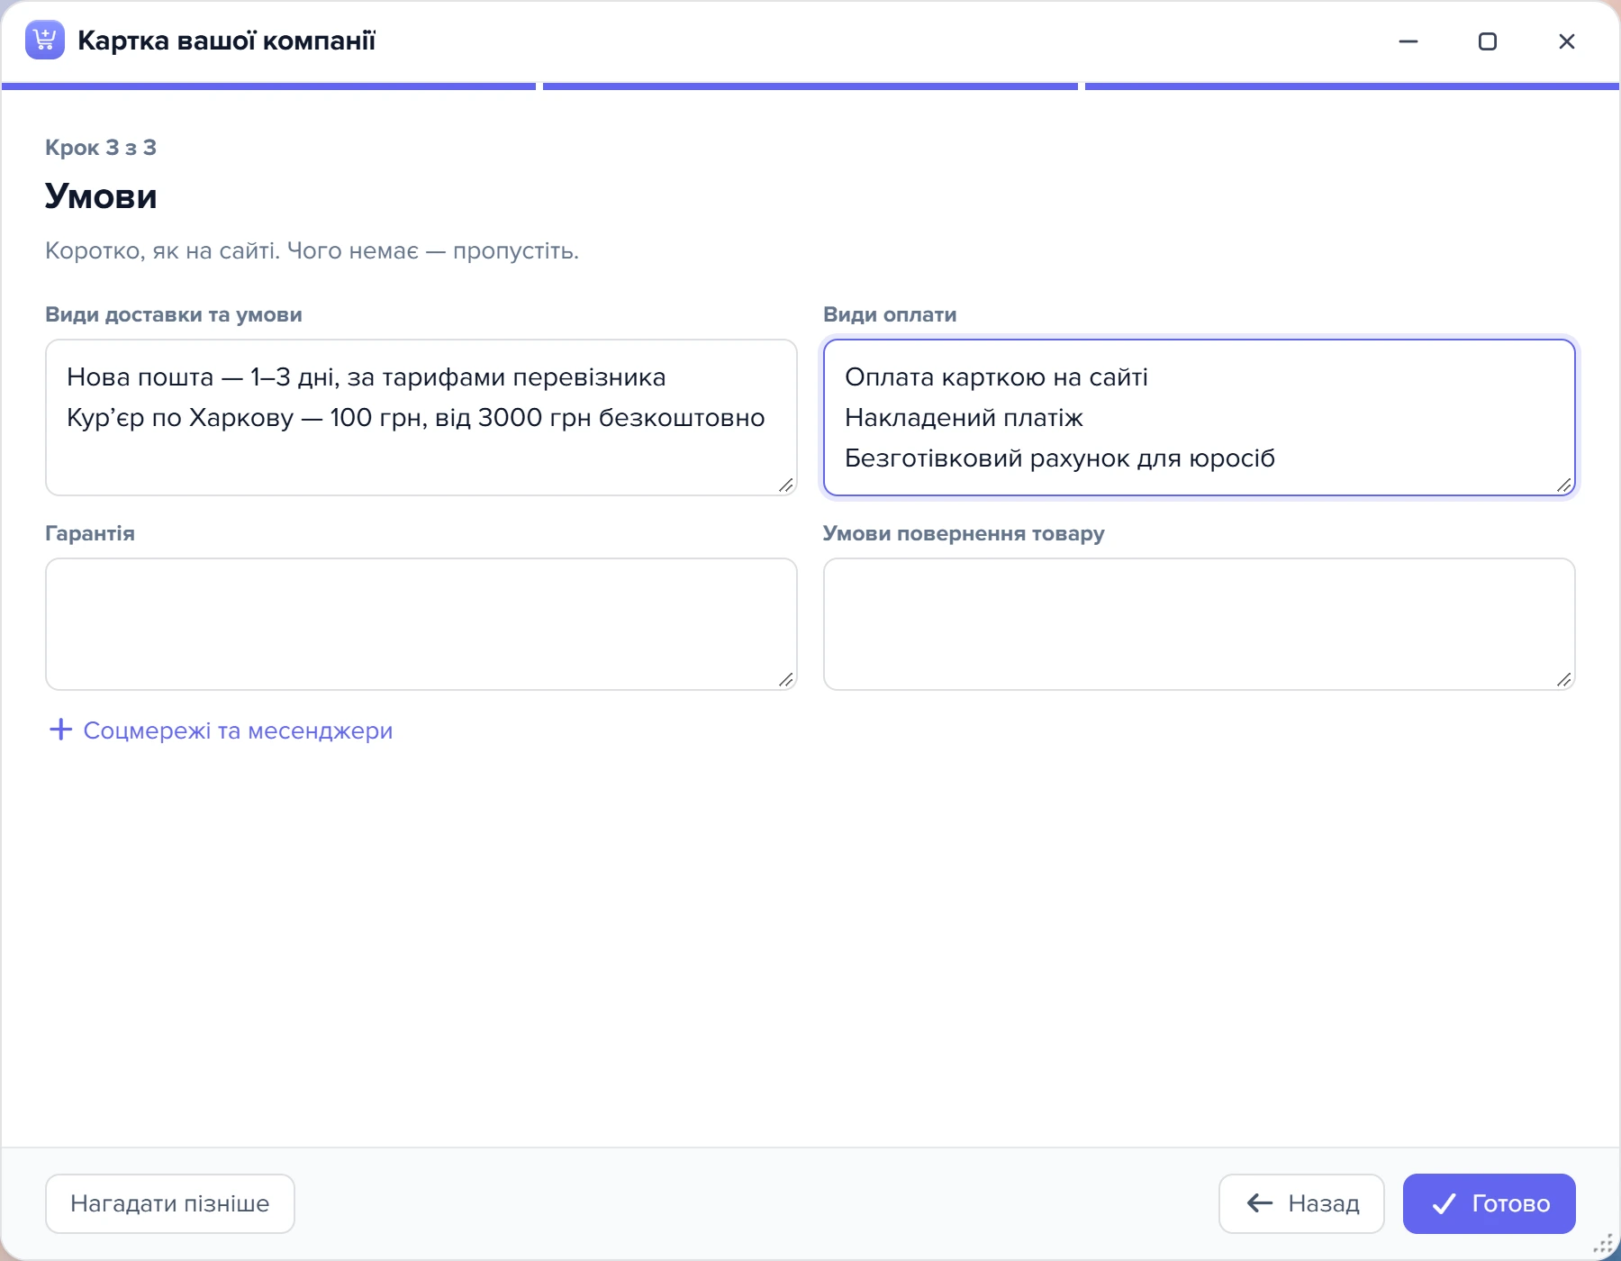Click the 'Умови повернення товару' label
This screenshot has width=1621, height=1261.
click(x=964, y=534)
